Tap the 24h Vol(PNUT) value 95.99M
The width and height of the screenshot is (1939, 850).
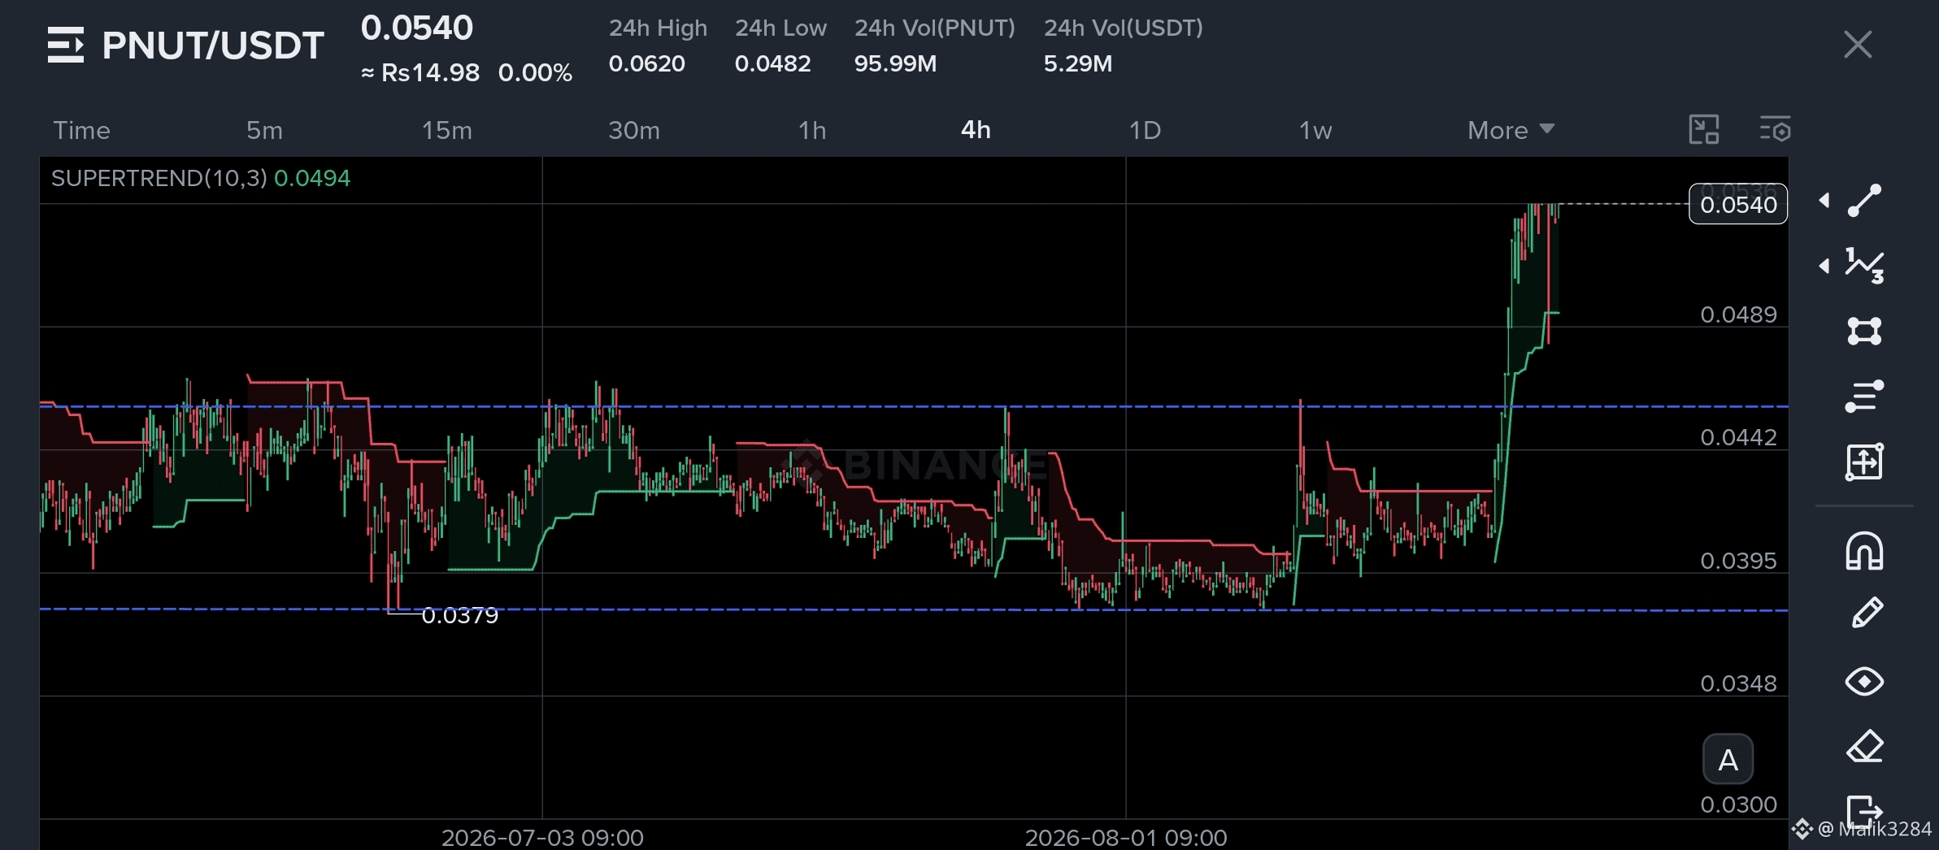895,63
